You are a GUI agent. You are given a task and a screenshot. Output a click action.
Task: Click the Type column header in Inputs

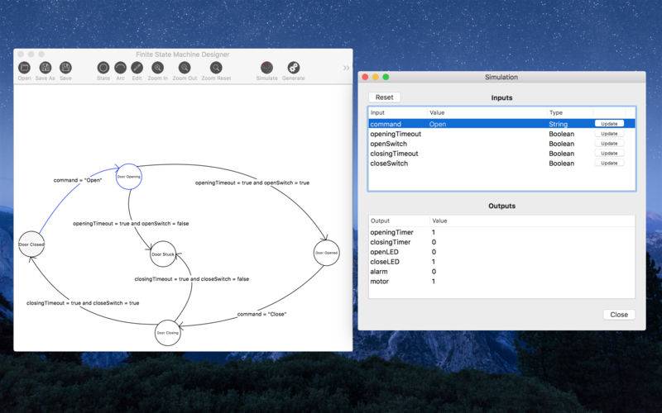[569, 112]
